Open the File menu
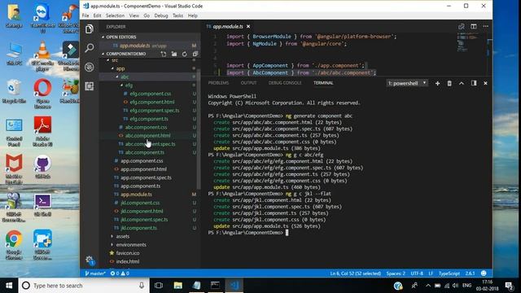This screenshot has height=293, width=521. tap(85, 15)
